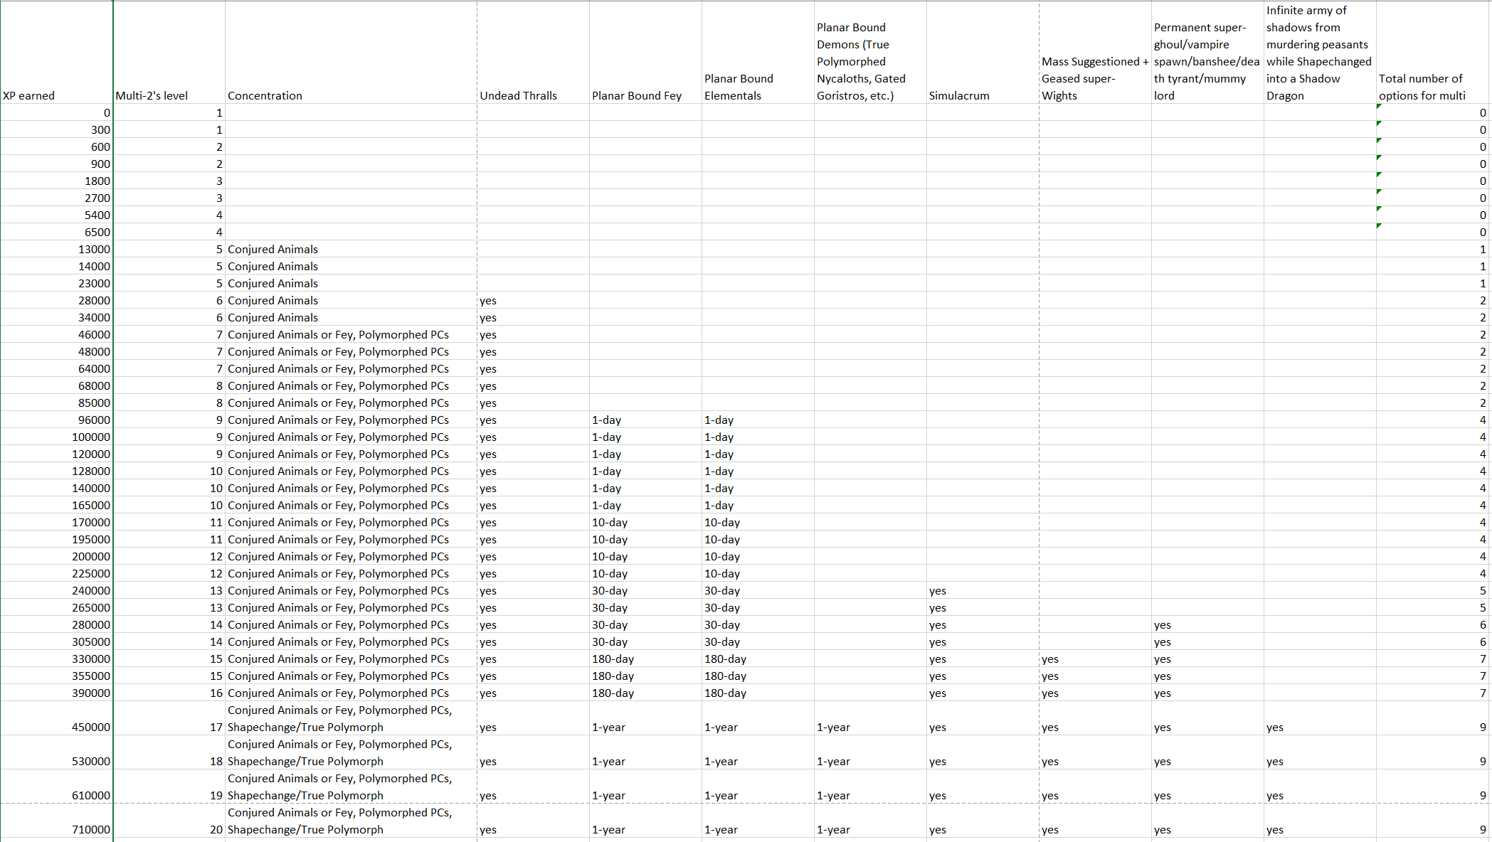
Task: Select Undead Thralls 'yes' in 28000 XP row
Action: [533, 300]
